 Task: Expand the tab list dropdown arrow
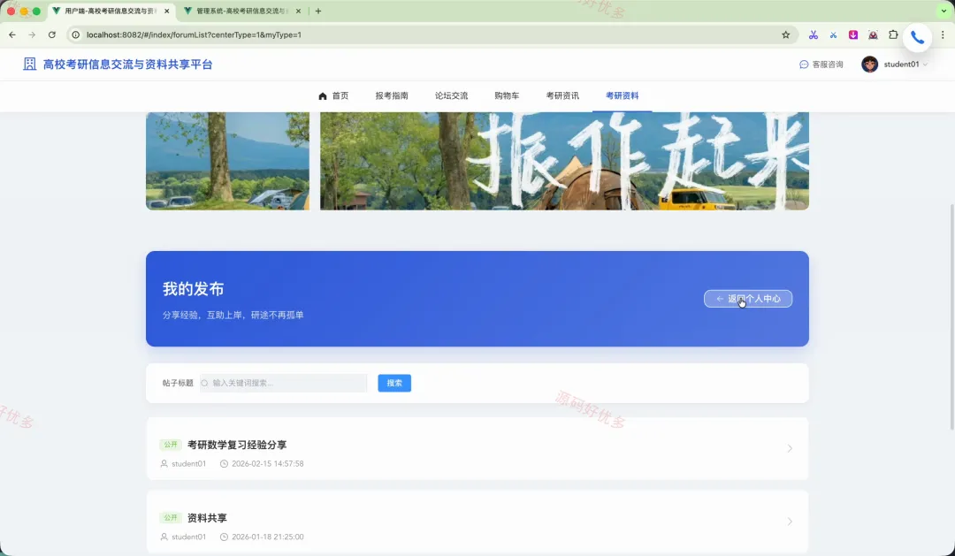coord(944,11)
